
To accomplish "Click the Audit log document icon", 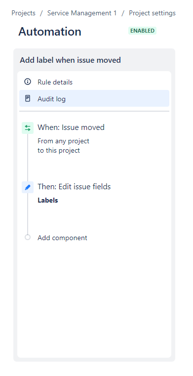I will click(x=28, y=98).
